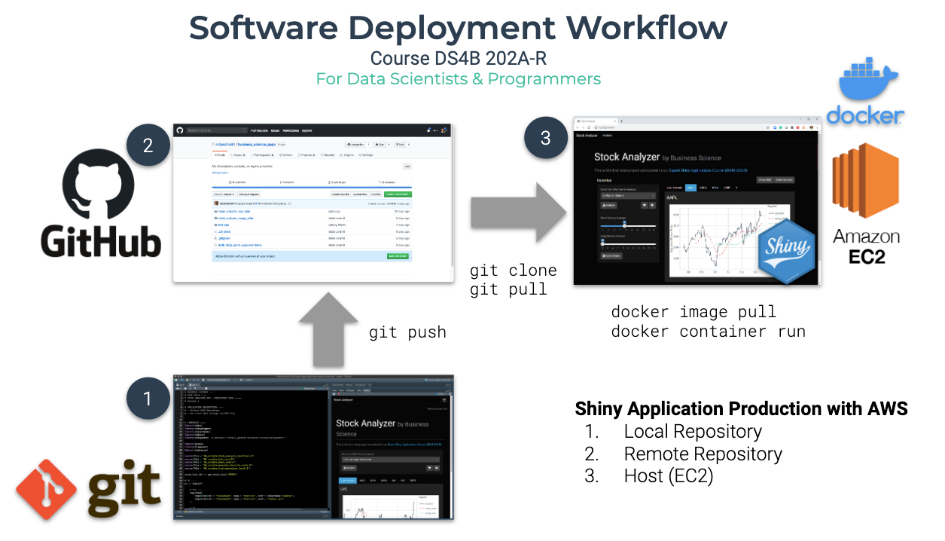The height and width of the screenshot is (541, 945).
Task: Open the master branch dropdown on GitHub
Action: click(x=225, y=194)
